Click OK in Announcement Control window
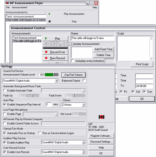 point(142,99)
